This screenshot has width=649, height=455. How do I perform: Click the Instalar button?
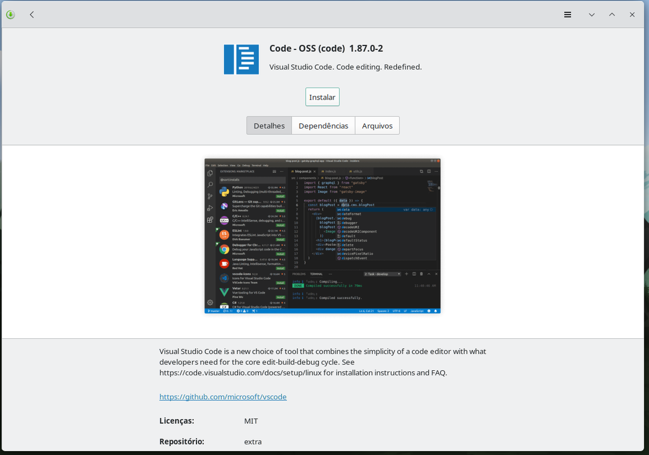(322, 97)
